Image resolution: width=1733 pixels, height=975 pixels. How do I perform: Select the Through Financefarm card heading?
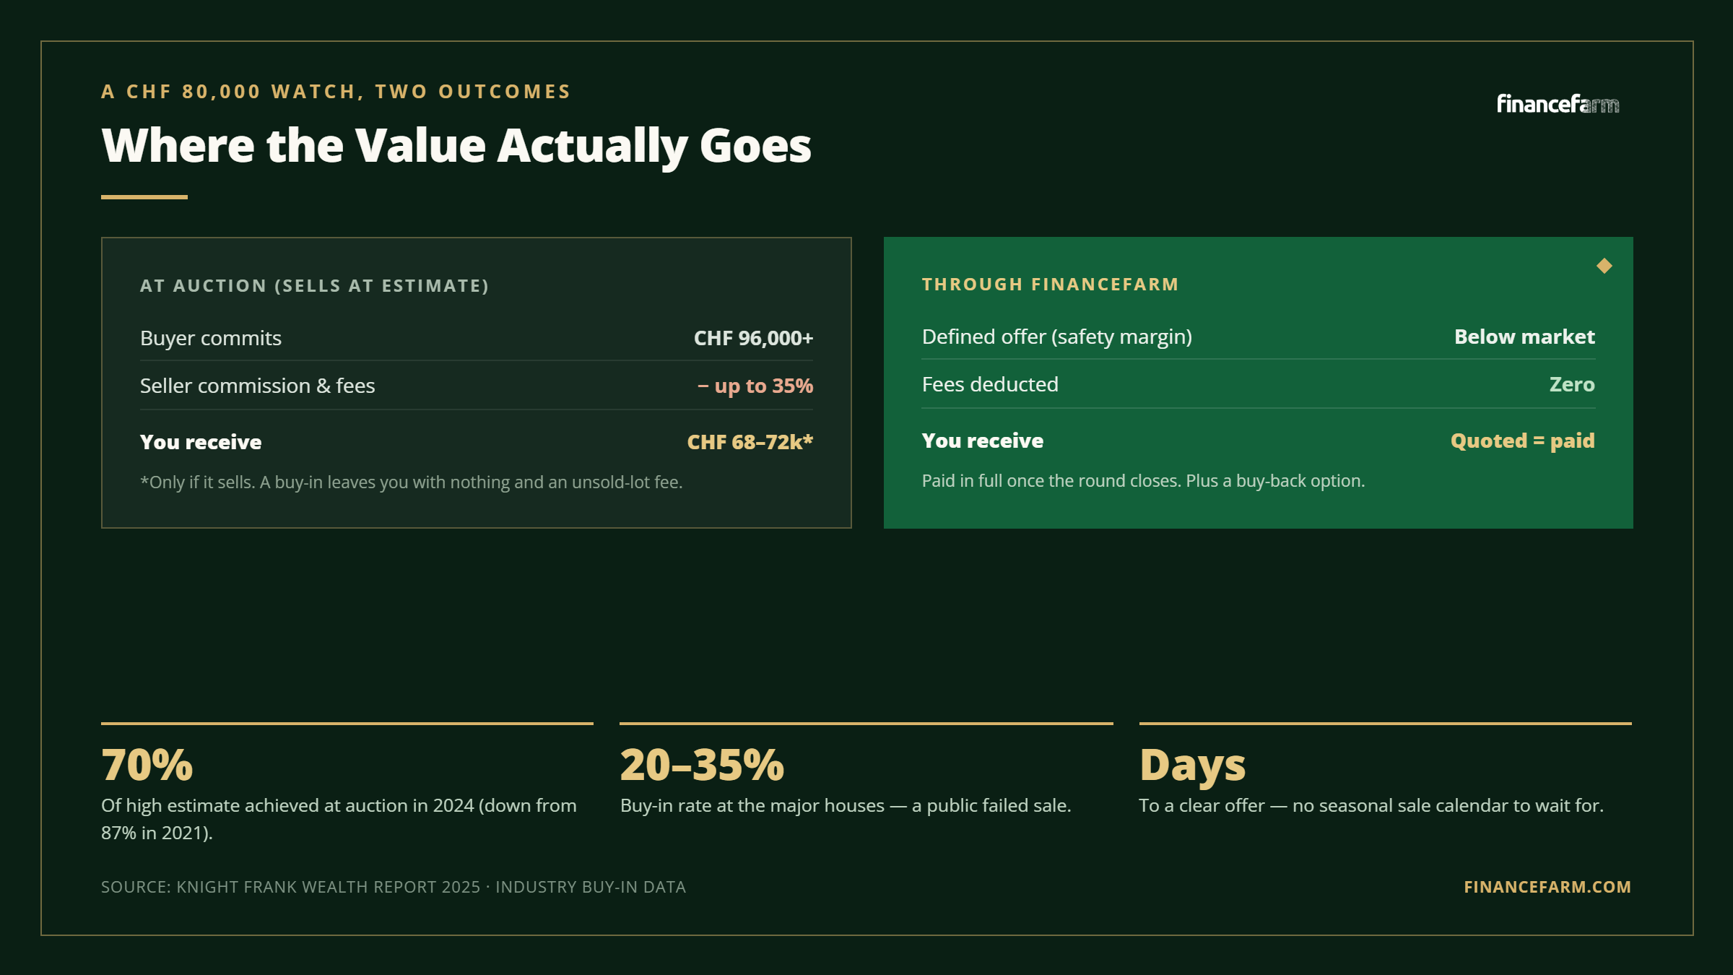click(1050, 285)
